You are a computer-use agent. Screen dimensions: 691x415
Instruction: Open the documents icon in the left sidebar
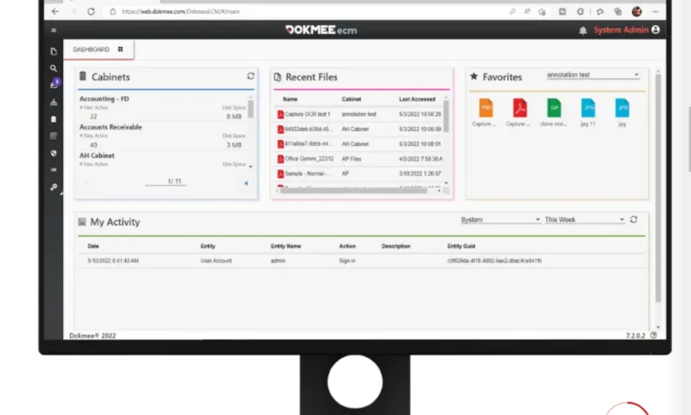pyautogui.click(x=54, y=52)
